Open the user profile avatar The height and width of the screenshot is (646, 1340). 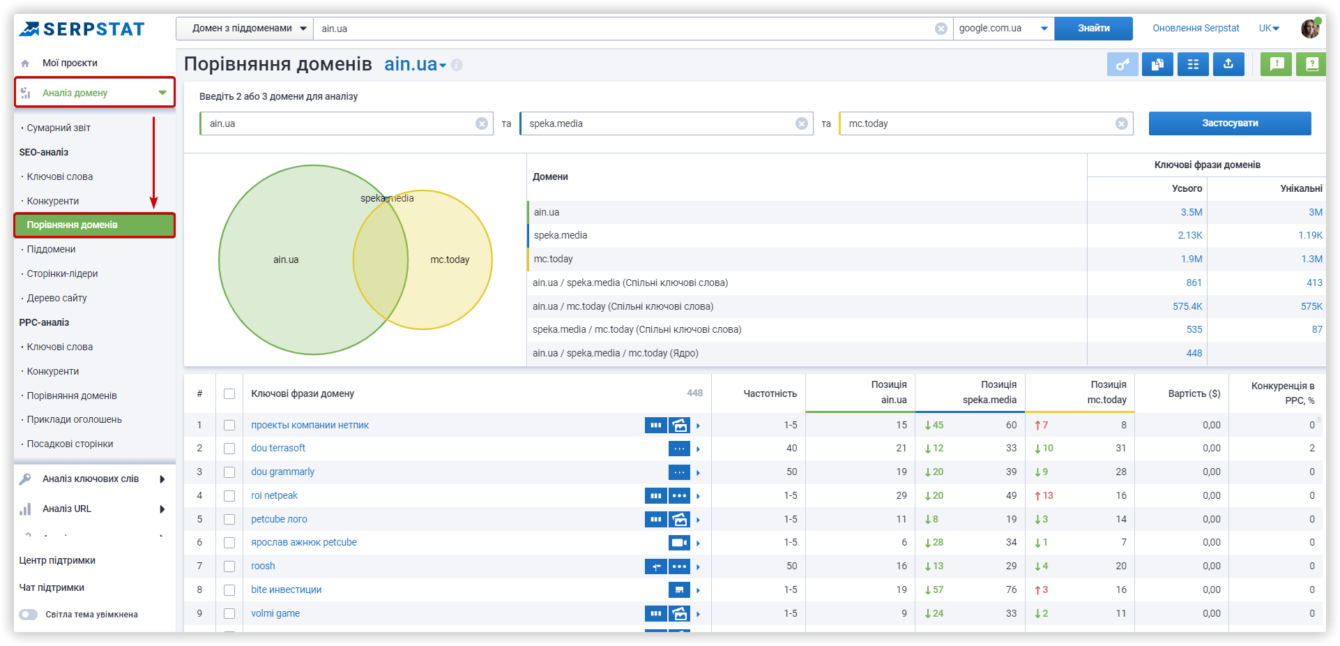1311,28
